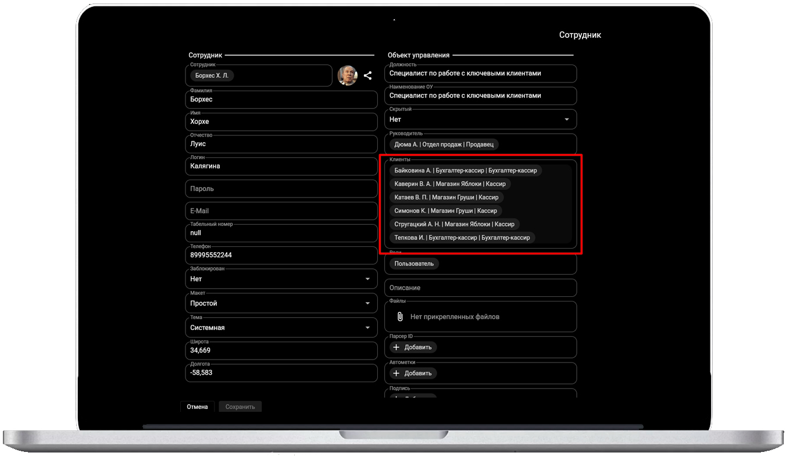Click the share icon beside employee photo
This screenshot has height=456, width=786.
[x=367, y=76]
